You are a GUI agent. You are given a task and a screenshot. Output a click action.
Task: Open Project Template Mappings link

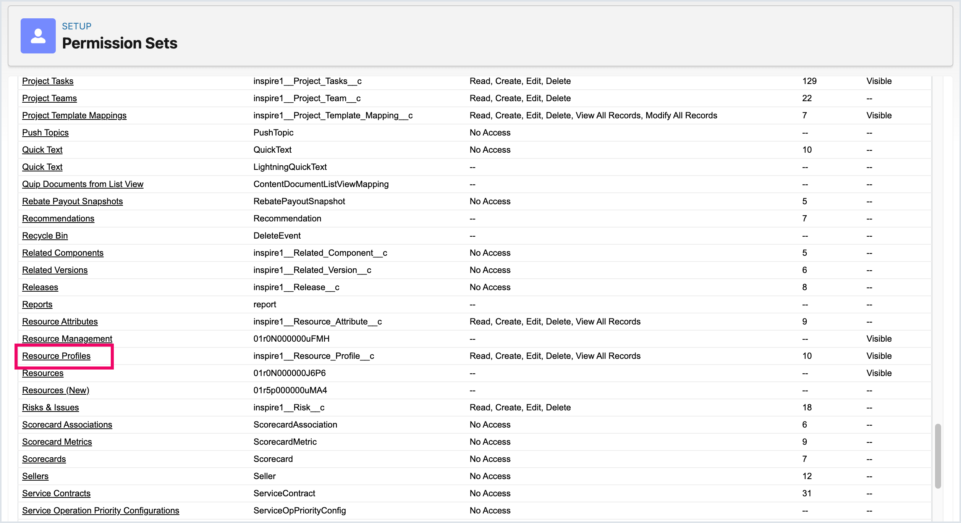74,115
